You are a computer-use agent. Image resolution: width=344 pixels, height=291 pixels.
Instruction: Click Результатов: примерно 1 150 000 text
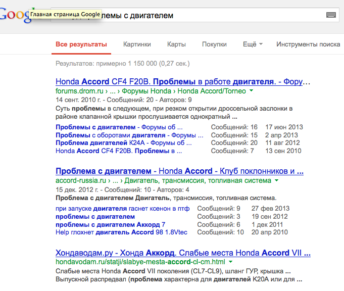point(122,64)
